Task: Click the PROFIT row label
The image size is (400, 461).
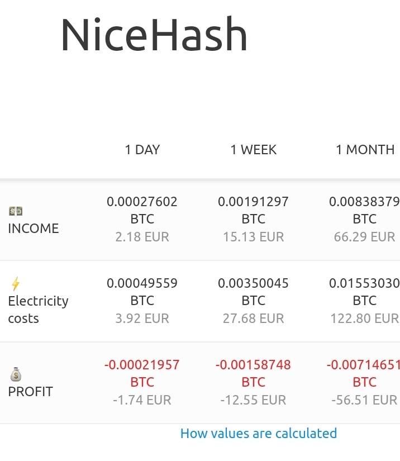Action: 30,392
